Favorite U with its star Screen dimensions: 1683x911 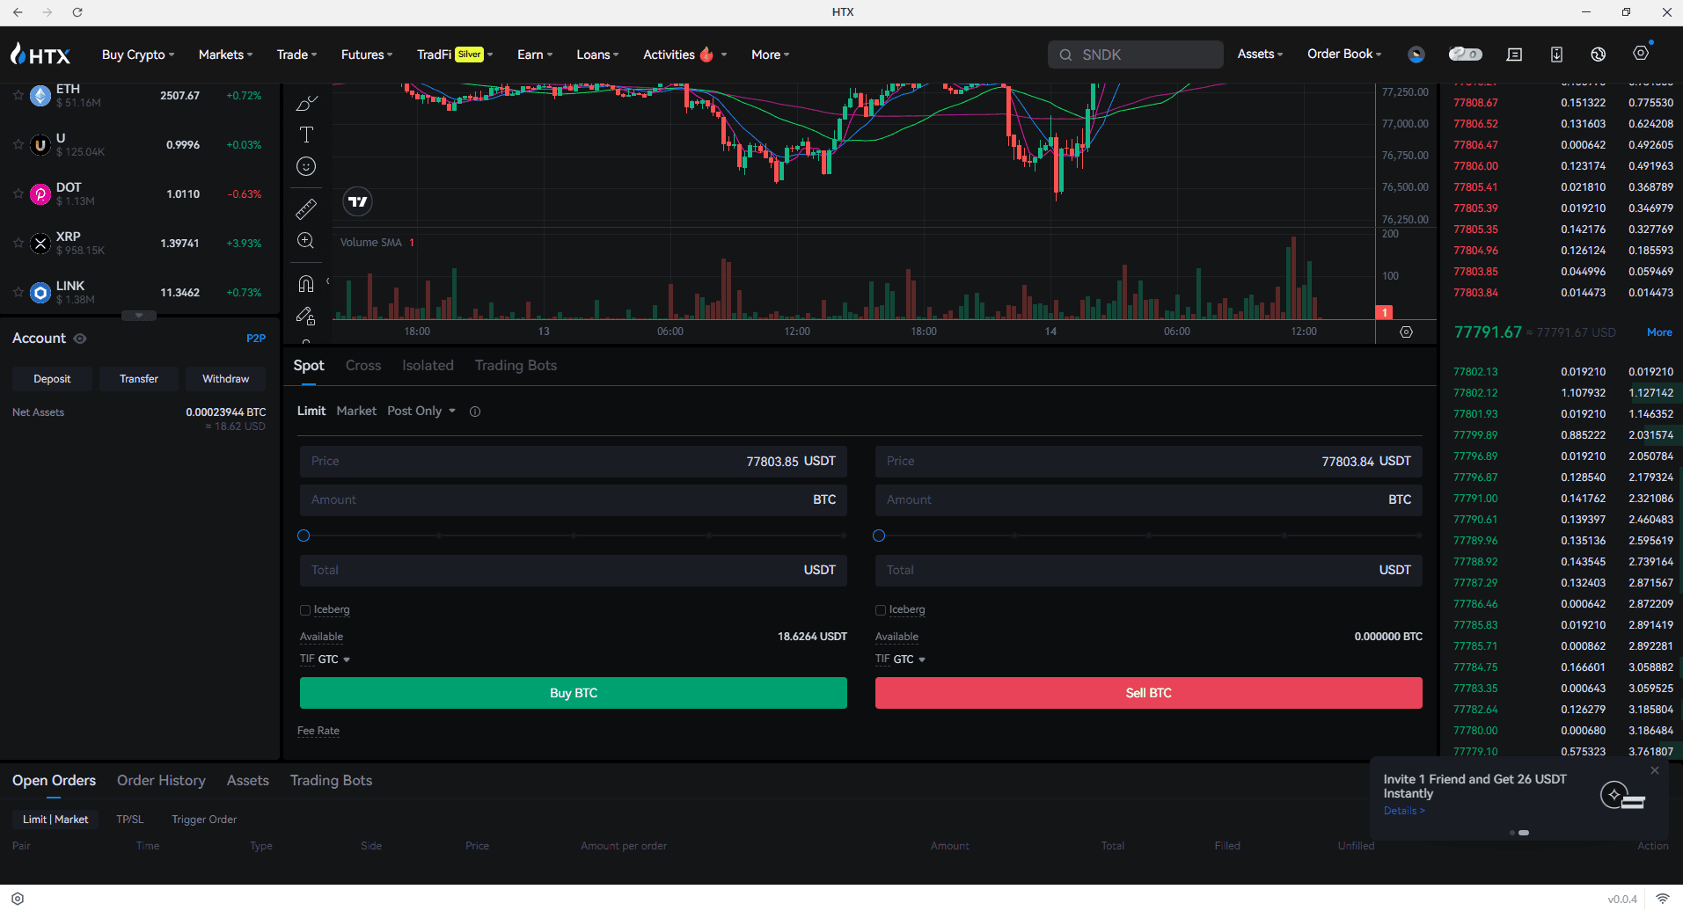[18, 144]
